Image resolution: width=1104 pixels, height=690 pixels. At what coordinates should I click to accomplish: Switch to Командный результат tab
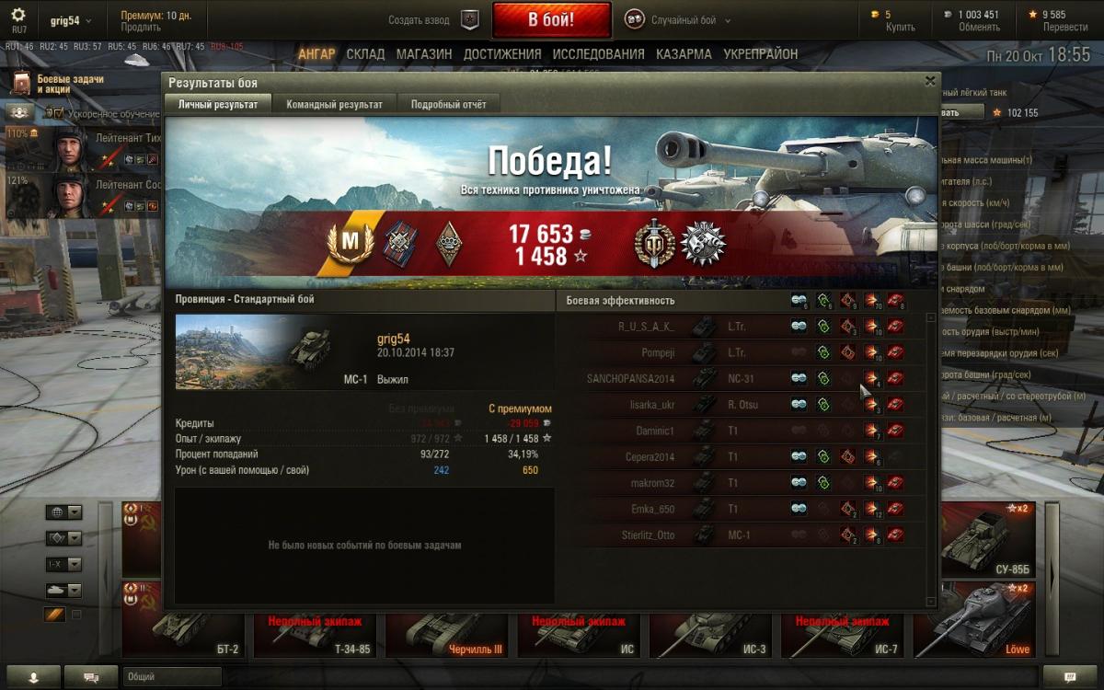[334, 104]
